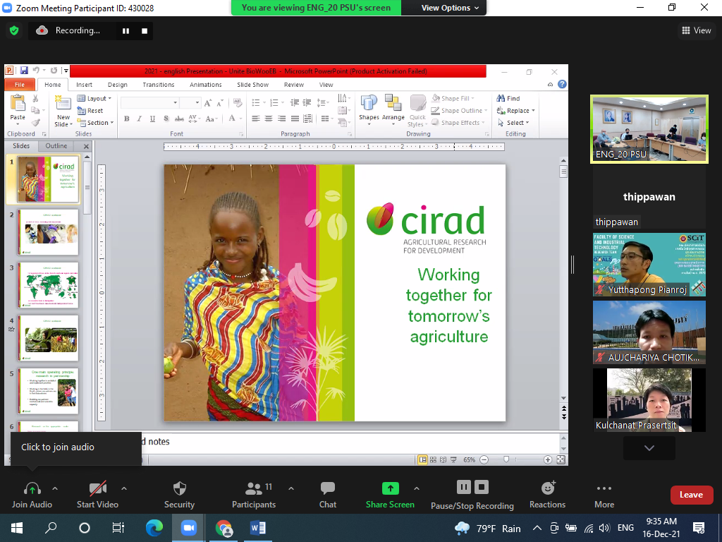Click the Windows Start button
The image size is (722, 542).
17,528
